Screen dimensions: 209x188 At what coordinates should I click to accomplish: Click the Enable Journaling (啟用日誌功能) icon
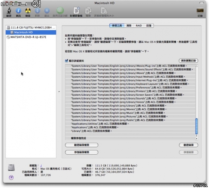point(60,10)
